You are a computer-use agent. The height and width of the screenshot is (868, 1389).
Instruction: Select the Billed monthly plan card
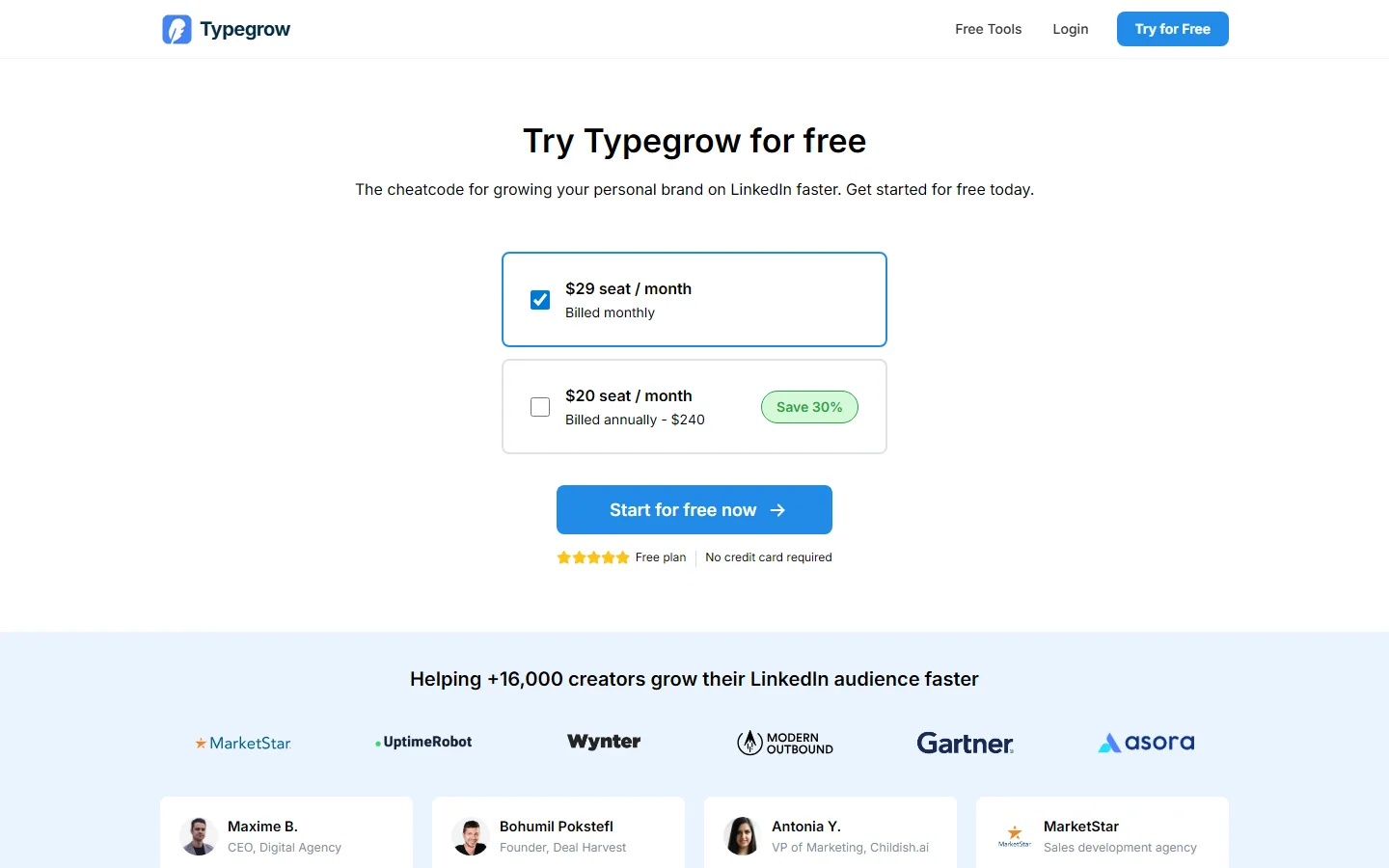coord(694,299)
